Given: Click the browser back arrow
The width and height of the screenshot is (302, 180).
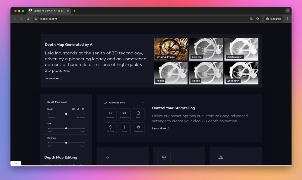Looking at the screenshot, I should [x=15, y=19].
